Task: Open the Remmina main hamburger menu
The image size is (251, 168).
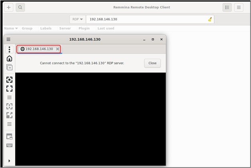Action: (239, 7)
